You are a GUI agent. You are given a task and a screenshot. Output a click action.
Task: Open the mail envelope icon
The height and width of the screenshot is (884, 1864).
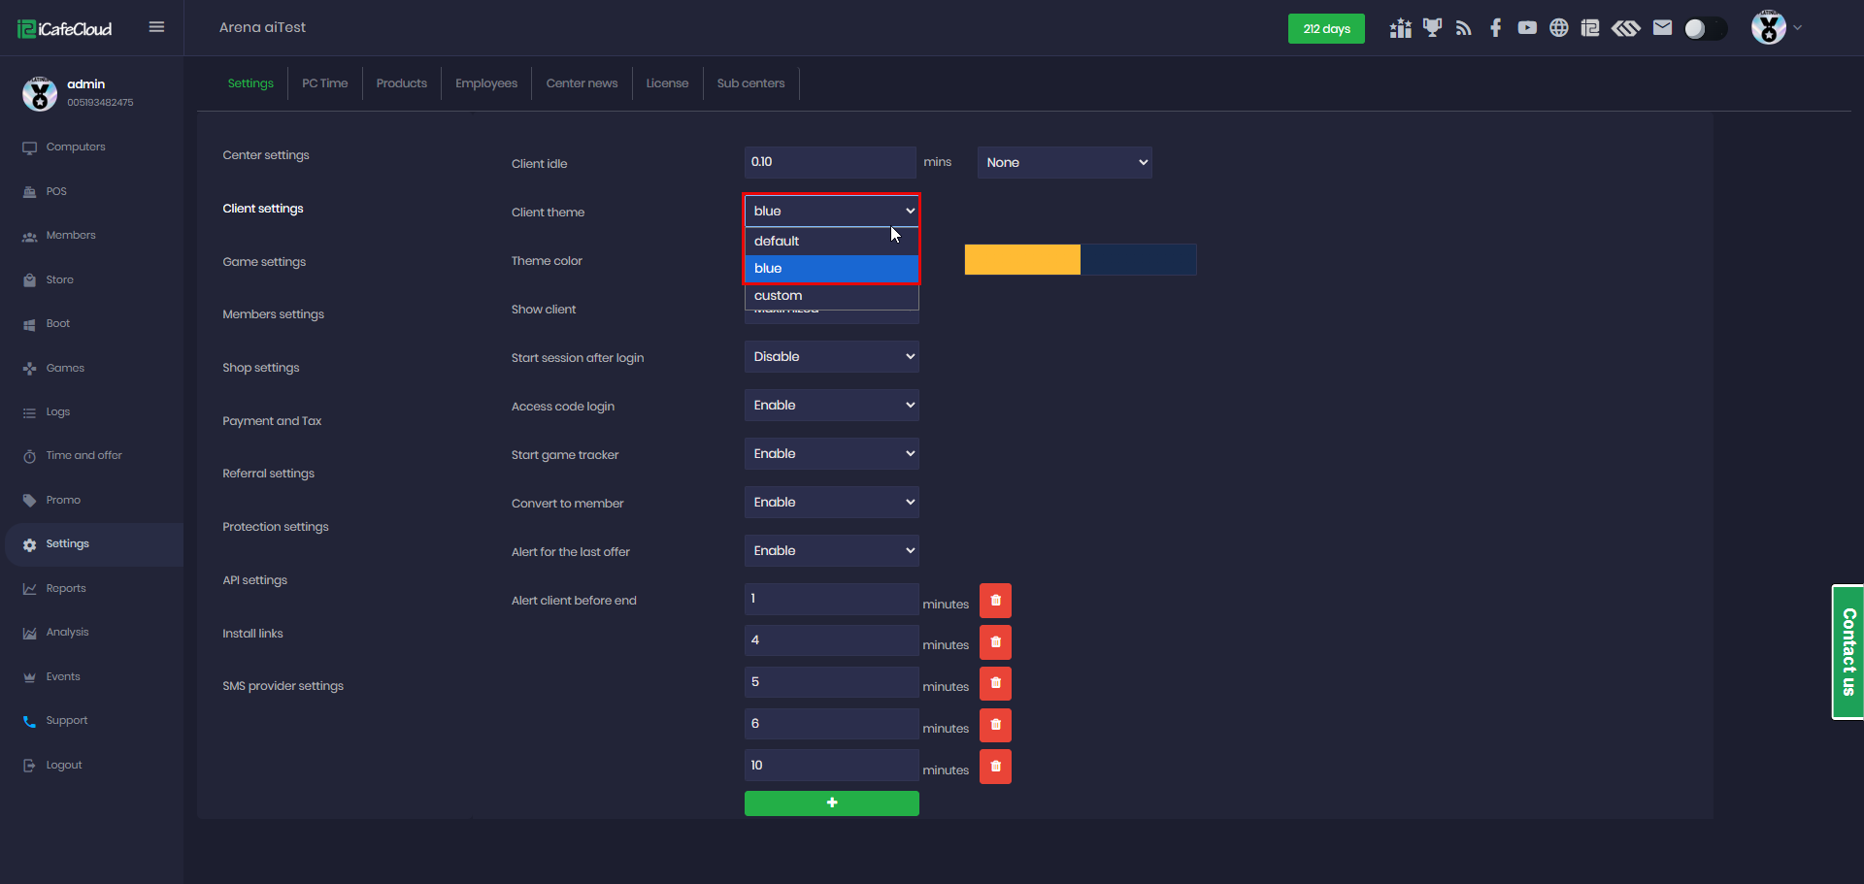click(x=1662, y=28)
